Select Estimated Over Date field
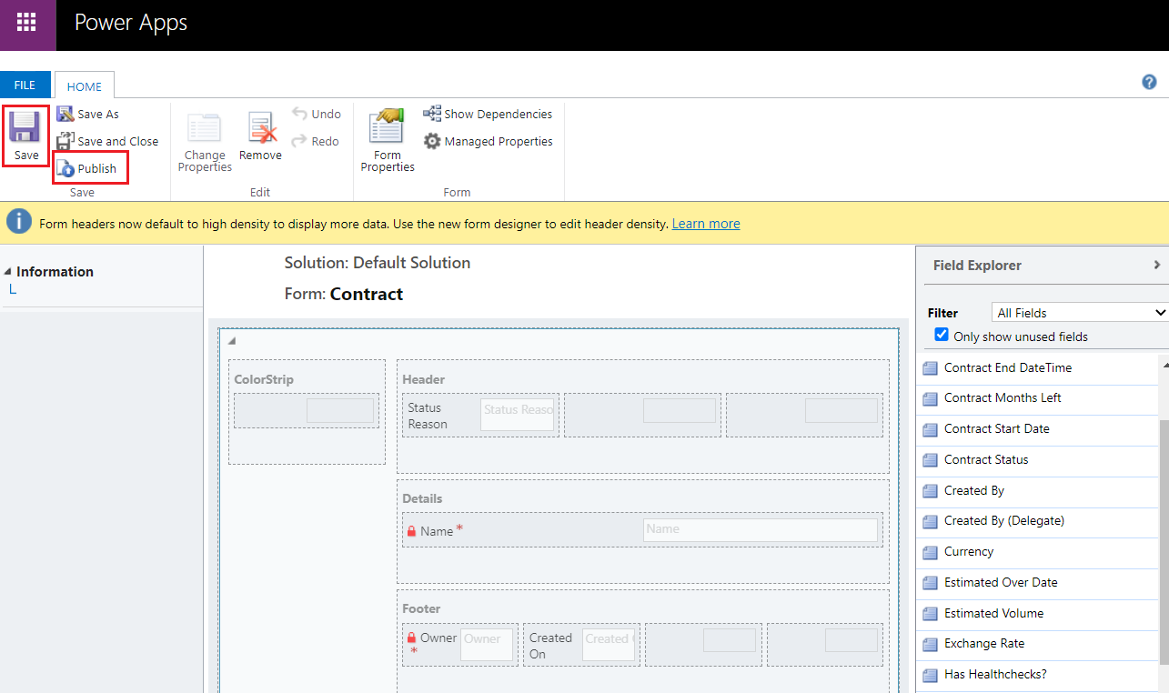This screenshot has height=693, width=1169. [x=1037, y=582]
